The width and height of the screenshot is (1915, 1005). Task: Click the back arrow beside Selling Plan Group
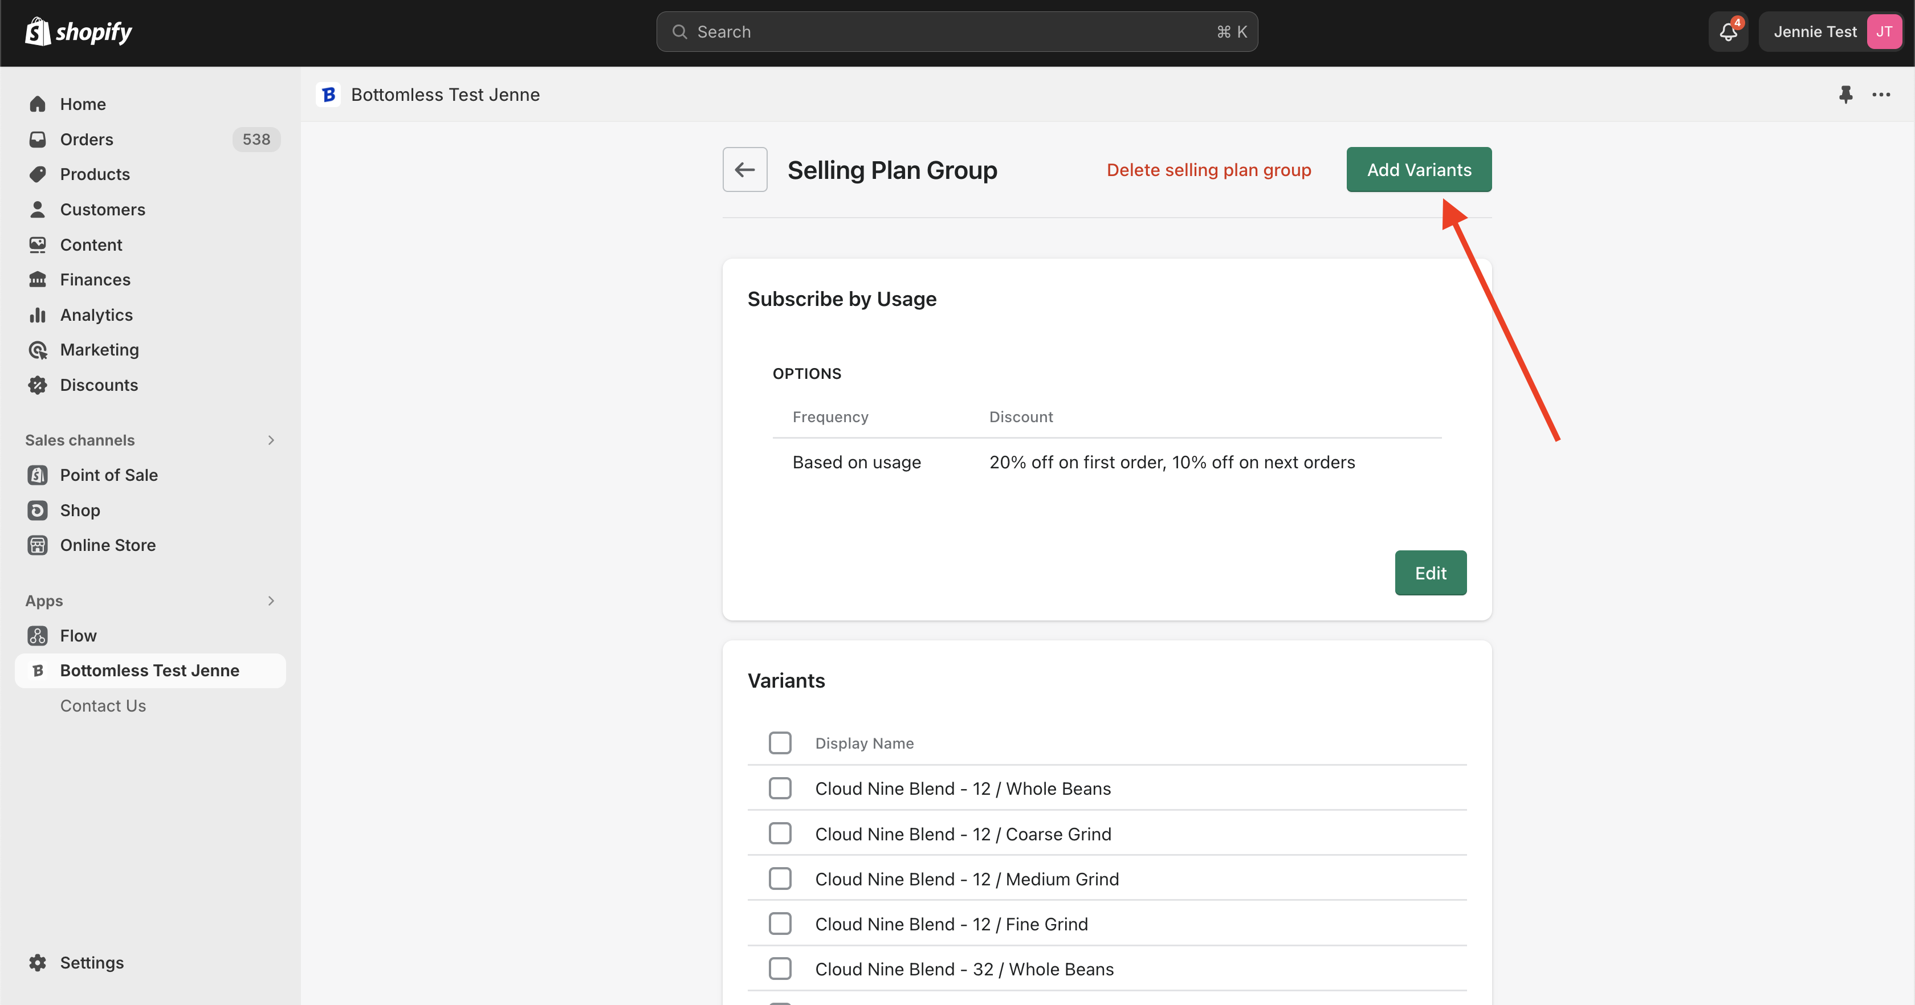744,169
